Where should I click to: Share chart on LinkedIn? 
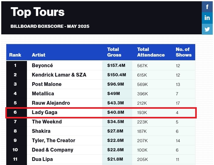207,18
